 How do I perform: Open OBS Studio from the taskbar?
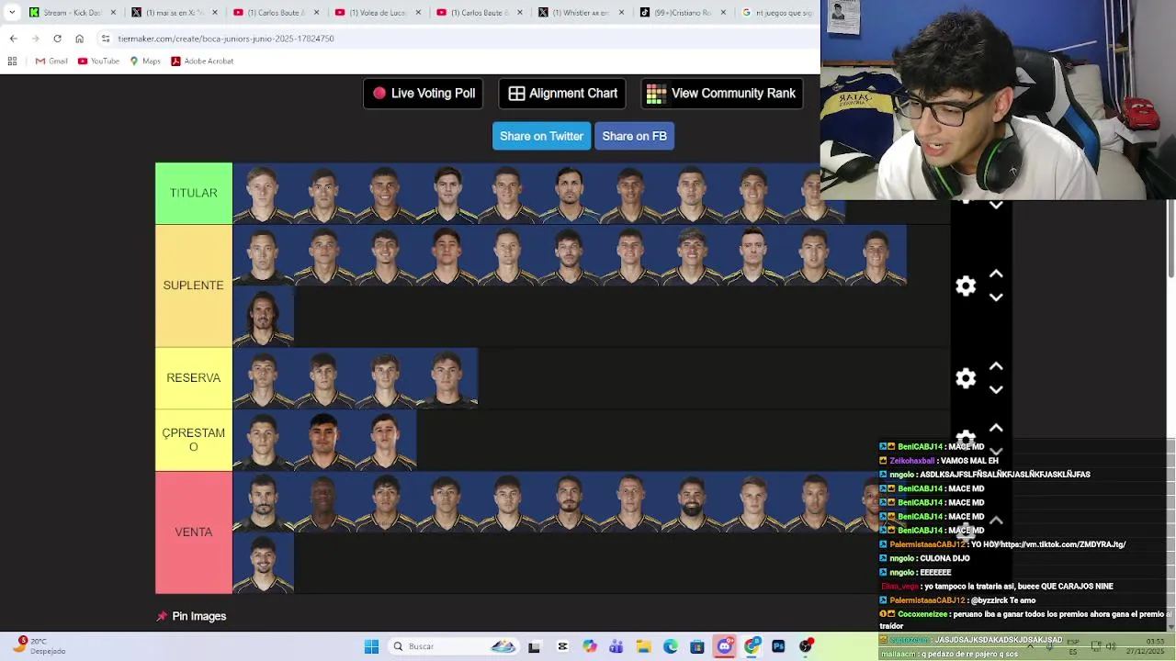pos(806,646)
